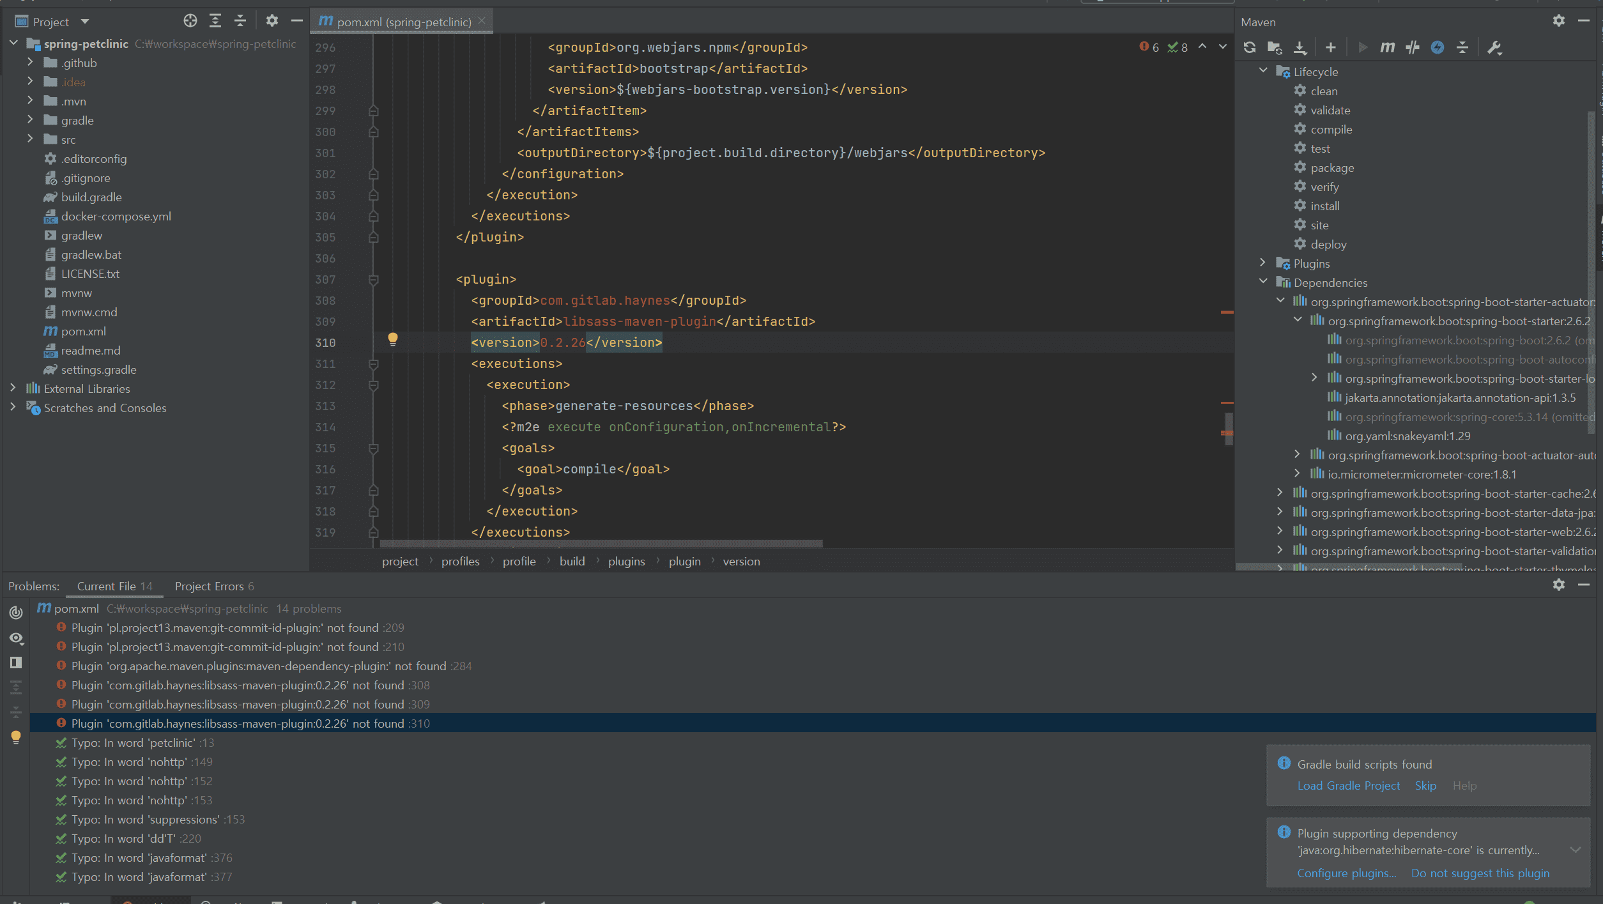
Task: Toggle Maven offline mode
Action: [1412, 47]
